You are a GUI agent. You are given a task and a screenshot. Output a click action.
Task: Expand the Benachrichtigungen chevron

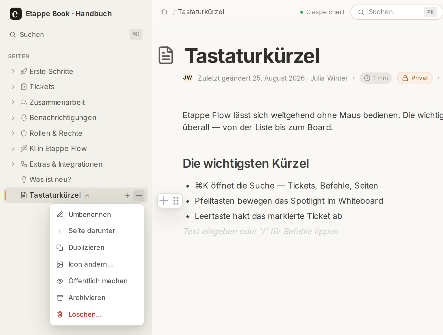coord(13,118)
